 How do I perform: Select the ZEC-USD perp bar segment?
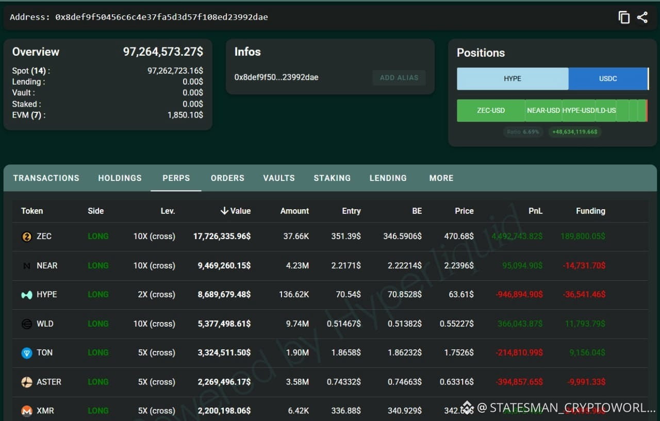coord(491,111)
